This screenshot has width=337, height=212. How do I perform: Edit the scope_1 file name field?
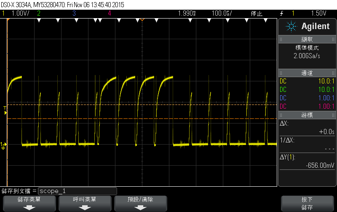pyautogui.click(x=78, y=191)
